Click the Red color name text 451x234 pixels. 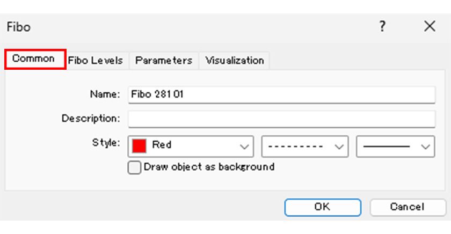pos(162,145)
